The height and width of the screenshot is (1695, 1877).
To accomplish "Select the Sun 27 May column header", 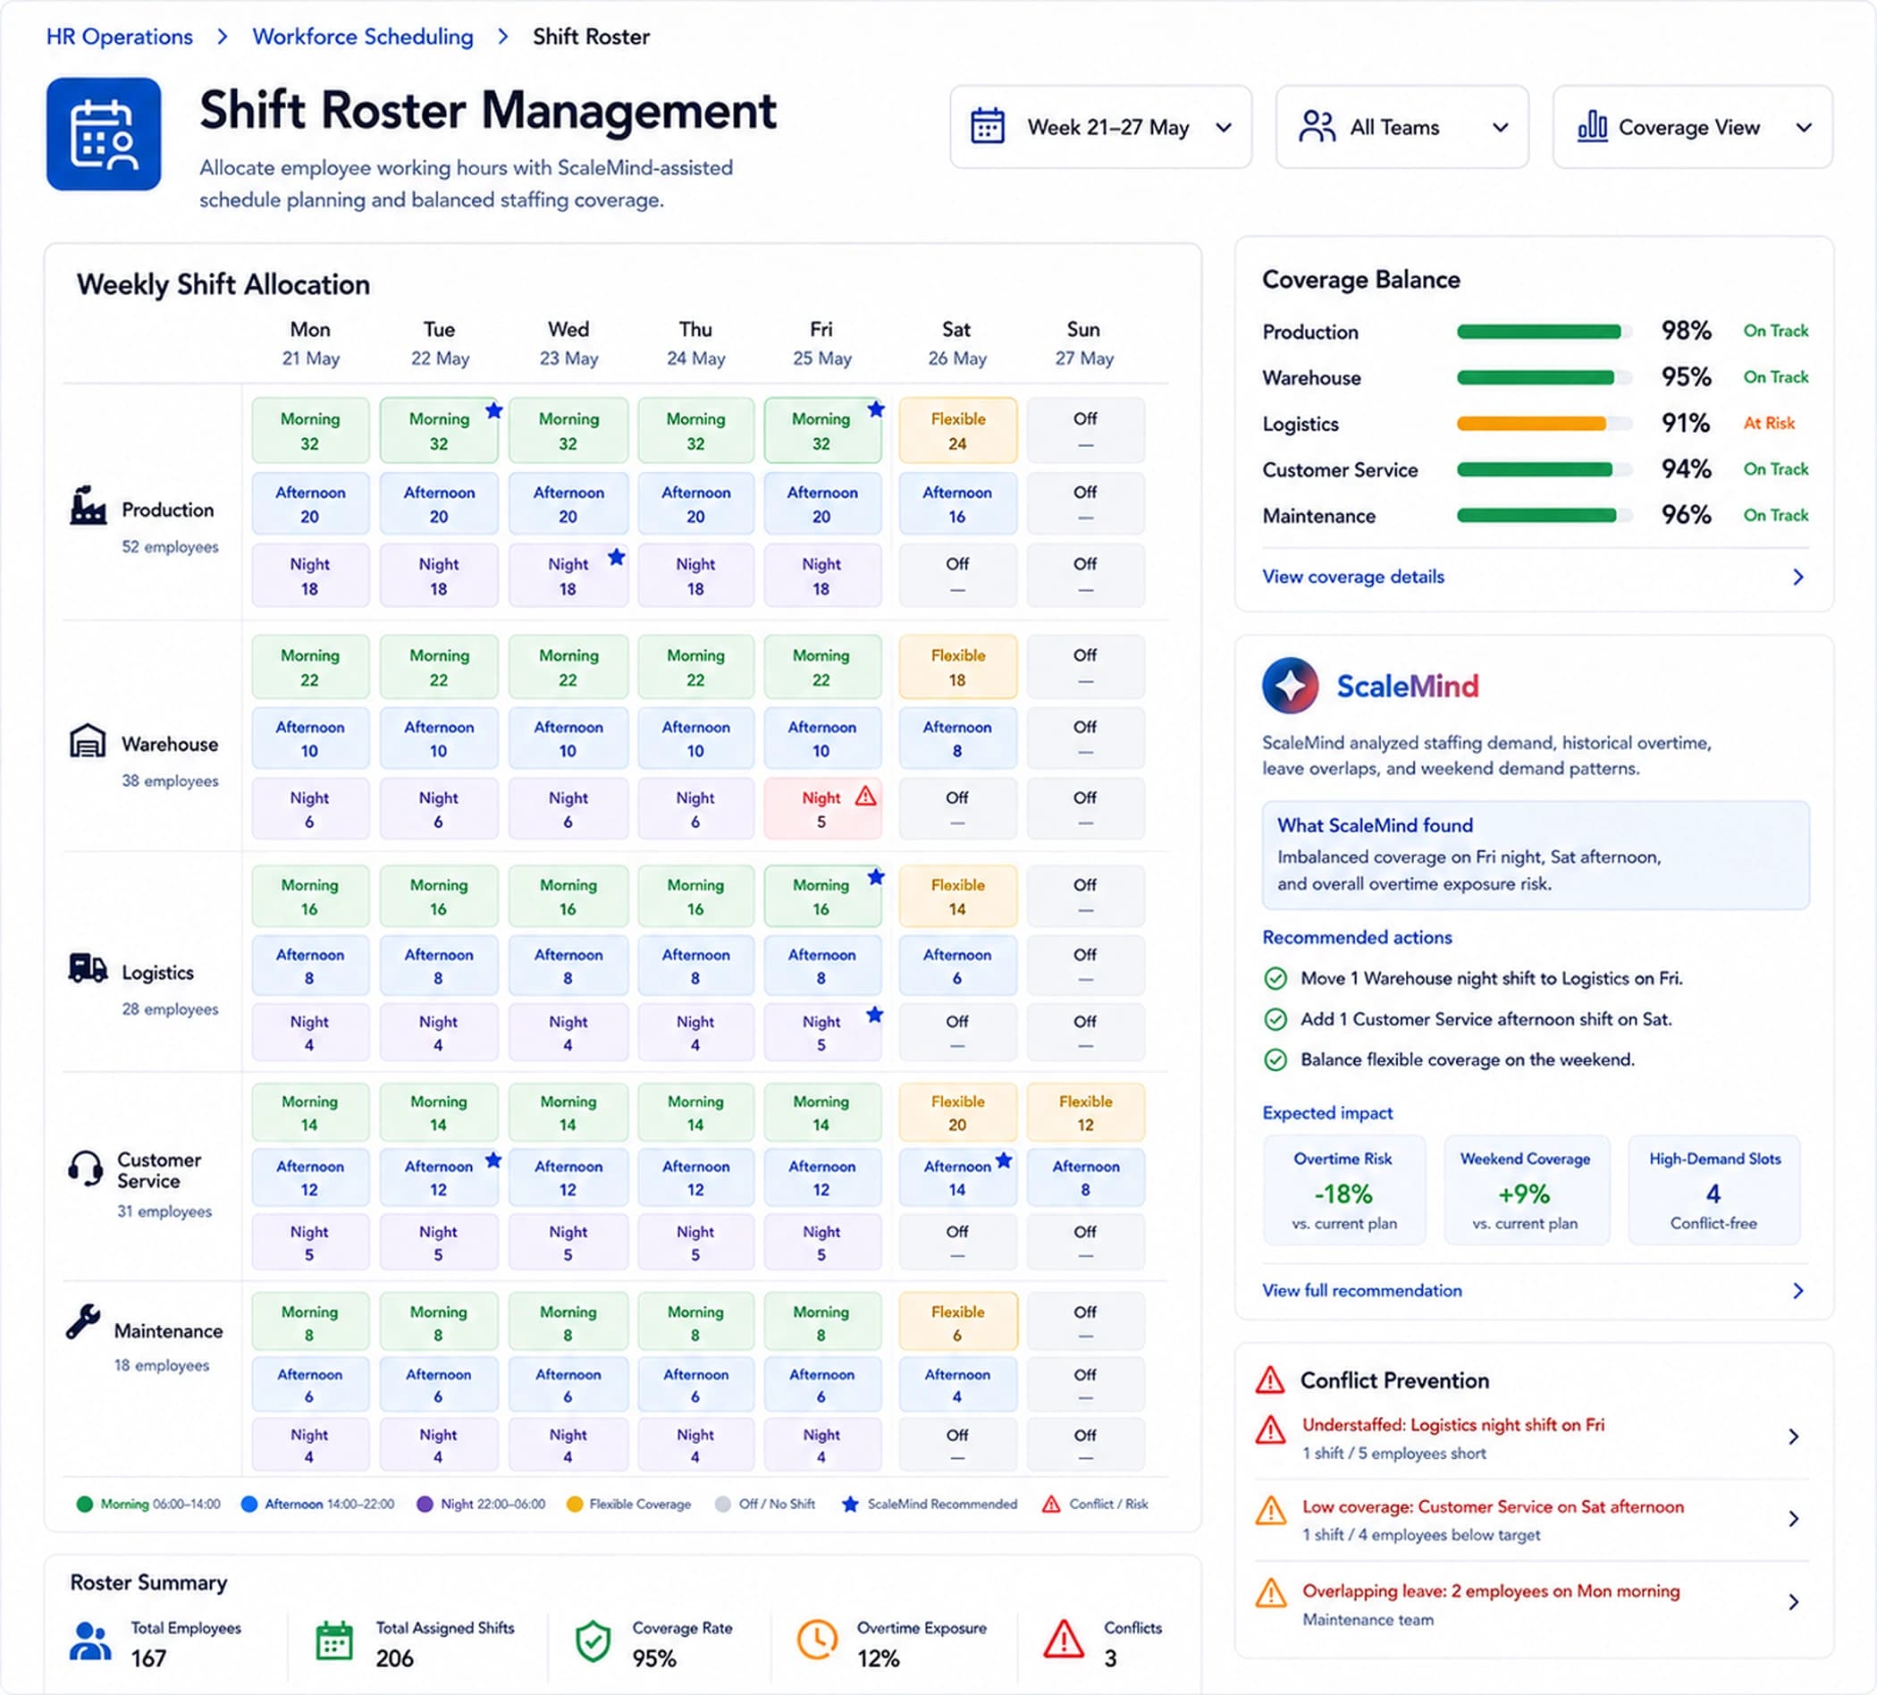I will pyautogui.click(x=1083, y=343).
